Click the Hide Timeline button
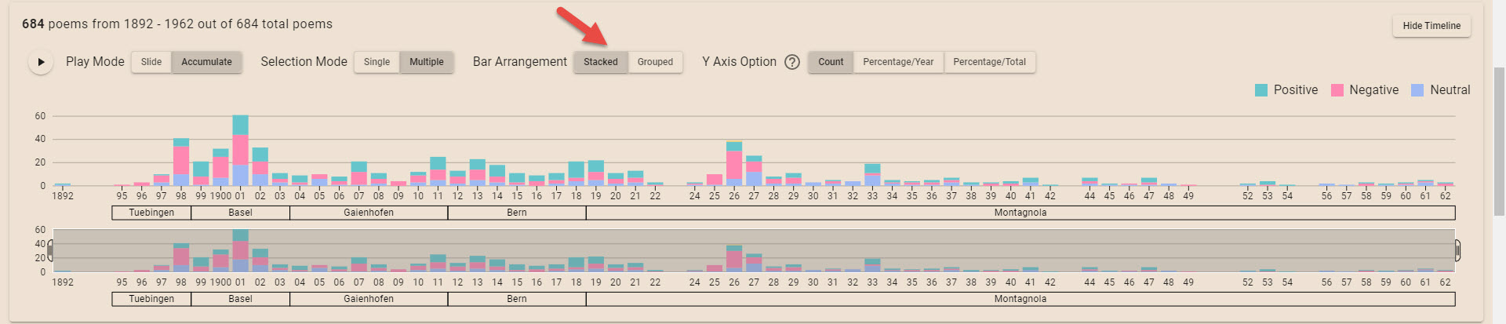 tap(1431, 26)
